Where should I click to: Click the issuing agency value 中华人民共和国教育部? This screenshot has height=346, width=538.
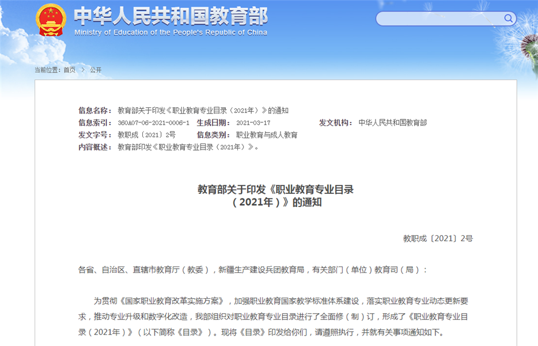point(393,123)
